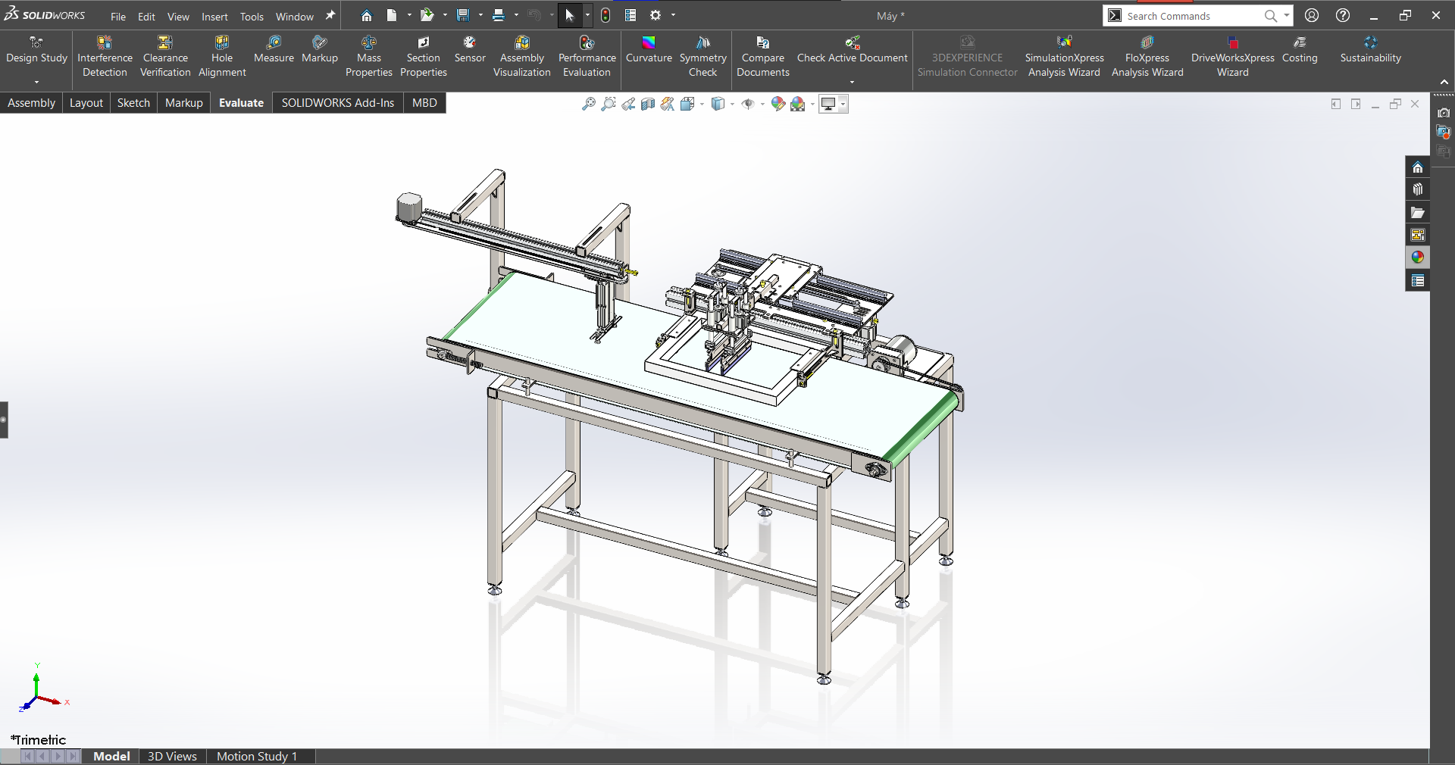1455x765 pixels.
Task: Open the Design Library task pane tab
Action: tap(1417, 189)
